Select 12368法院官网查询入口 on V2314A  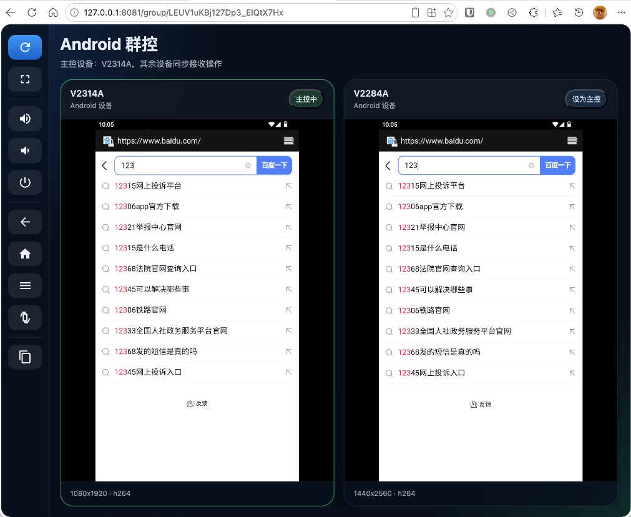click(197, 268)
